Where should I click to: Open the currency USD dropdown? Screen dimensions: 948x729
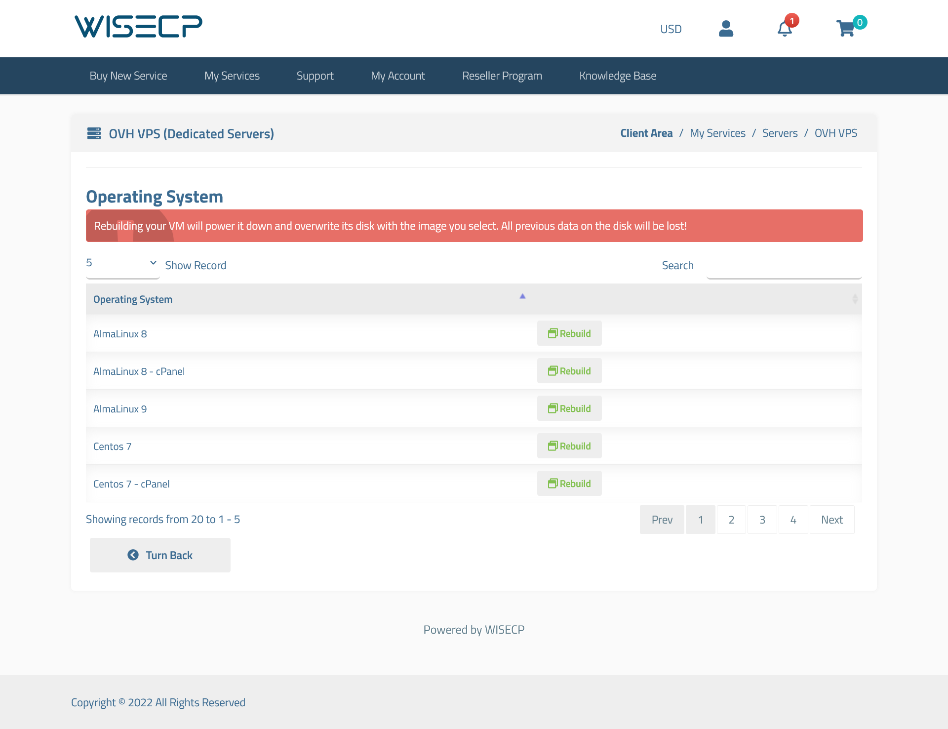click(671, 28)
